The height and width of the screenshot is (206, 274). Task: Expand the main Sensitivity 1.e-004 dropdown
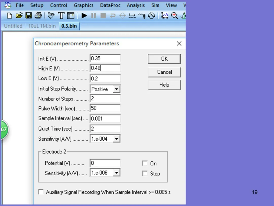[116, 139]
